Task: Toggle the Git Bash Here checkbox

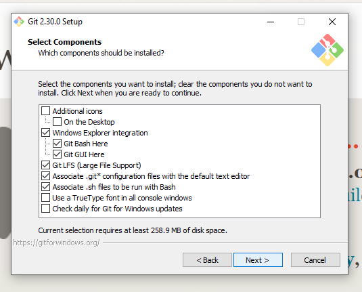Action: coord(57,144)
